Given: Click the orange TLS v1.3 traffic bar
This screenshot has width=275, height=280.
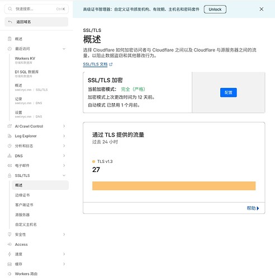Looking at the screenshot, I should (174, 186).
